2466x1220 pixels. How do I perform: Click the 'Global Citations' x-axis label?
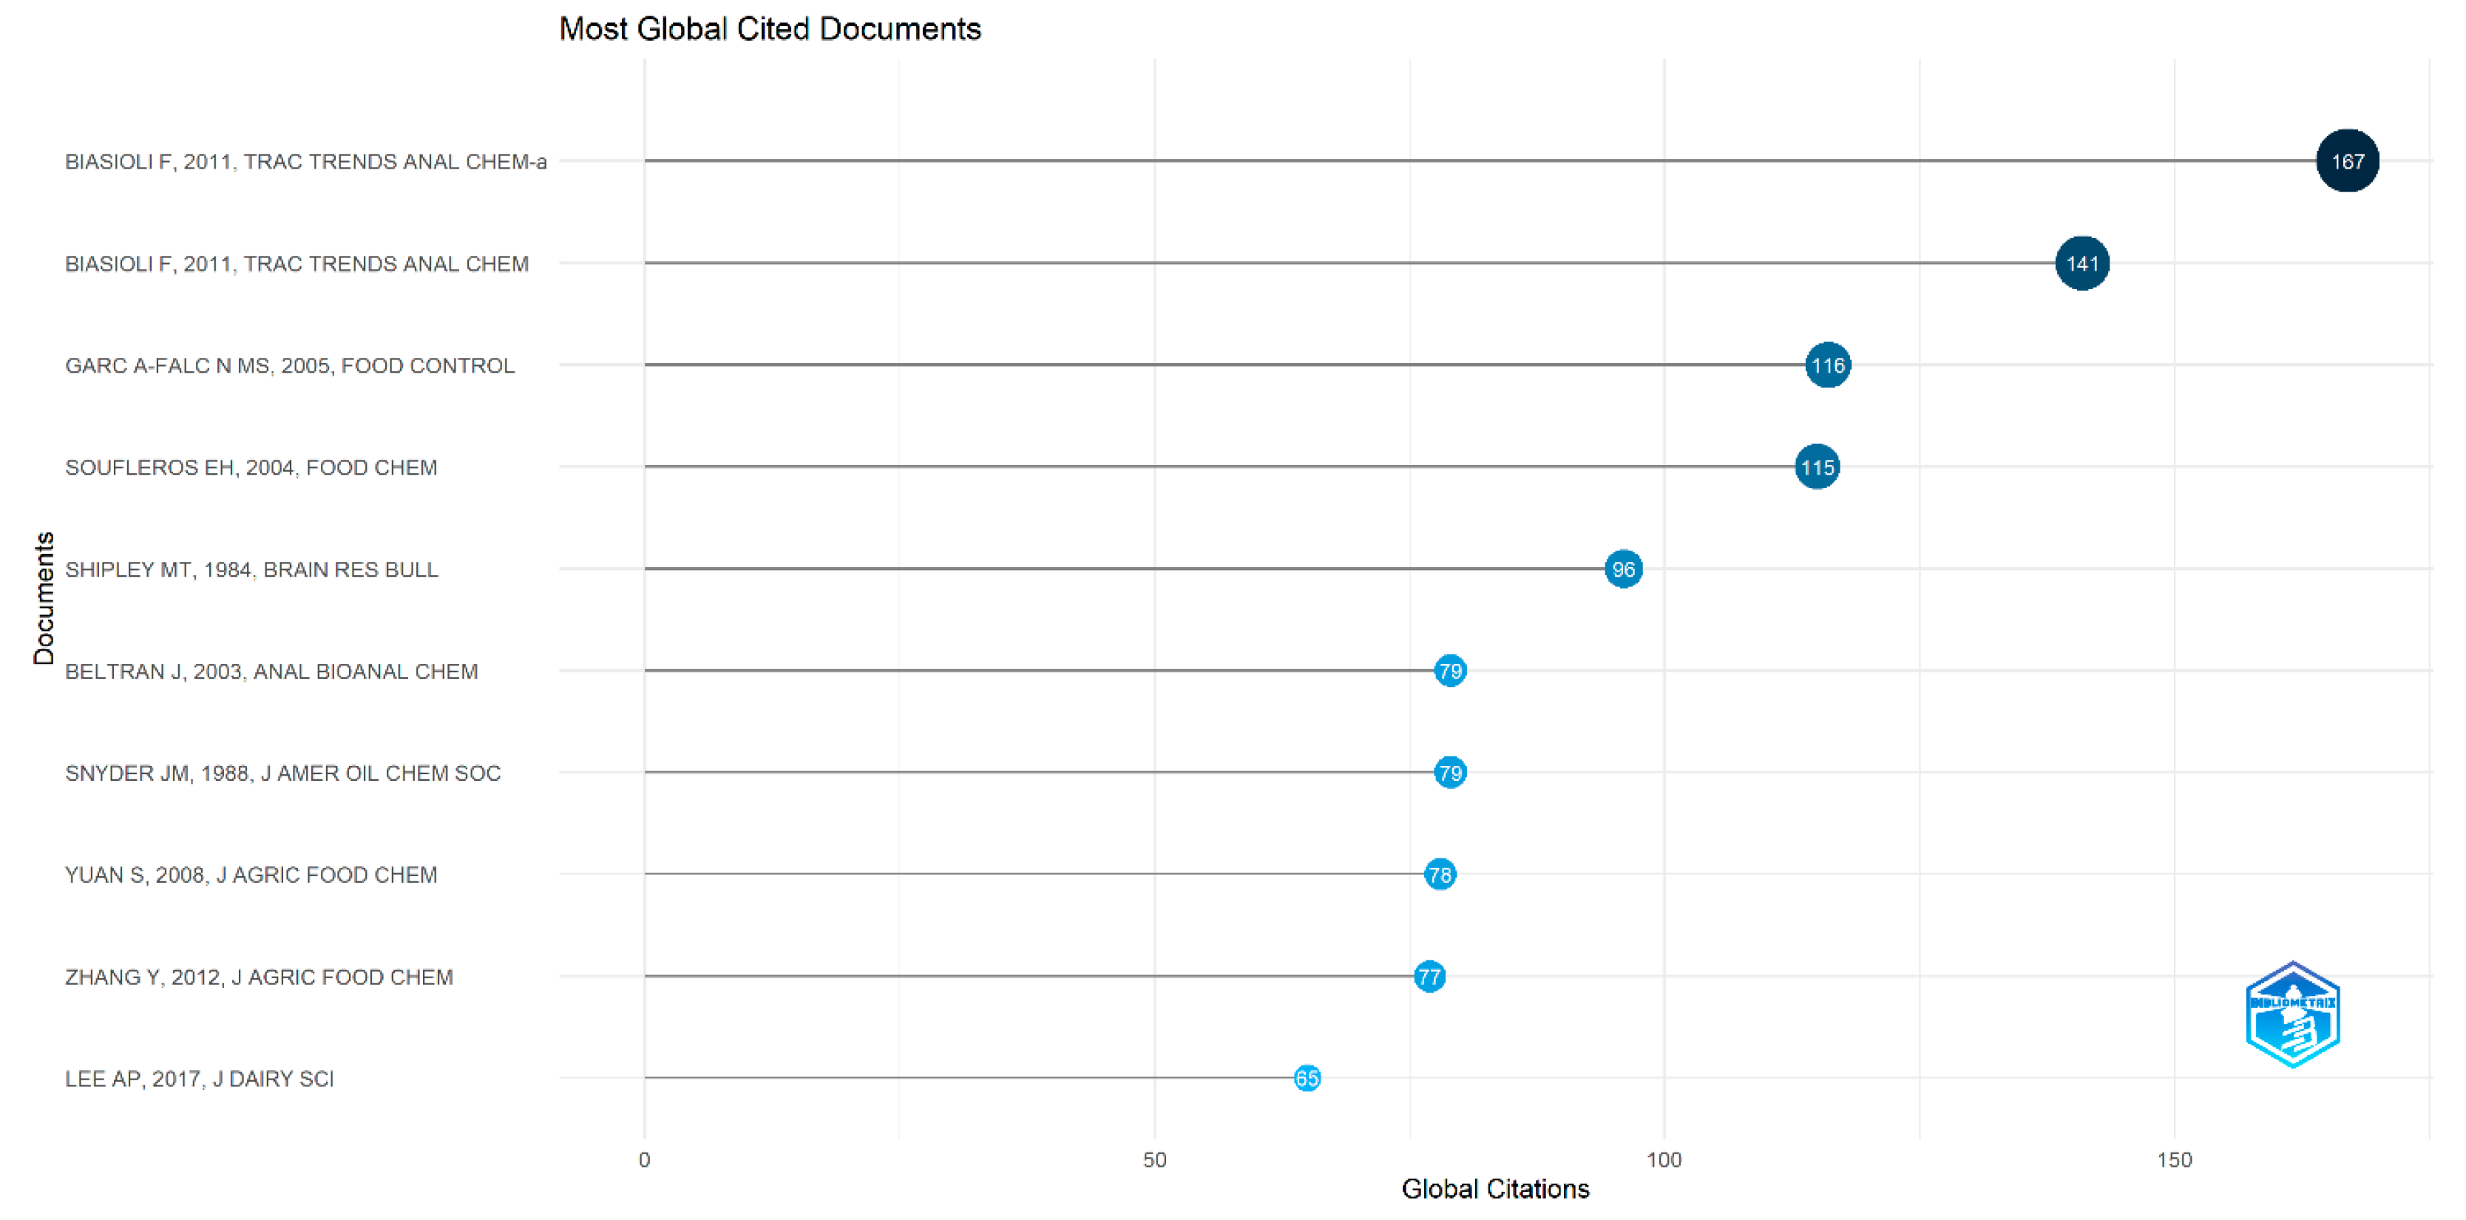click(x=1494, y=1190)
